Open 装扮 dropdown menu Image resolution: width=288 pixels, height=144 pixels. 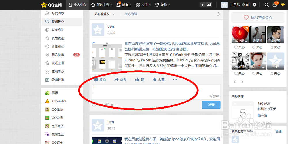click(162, 5)
